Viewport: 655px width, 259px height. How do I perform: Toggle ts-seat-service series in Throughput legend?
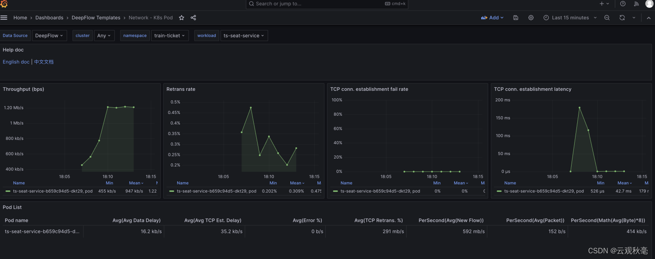coord(53,191)
